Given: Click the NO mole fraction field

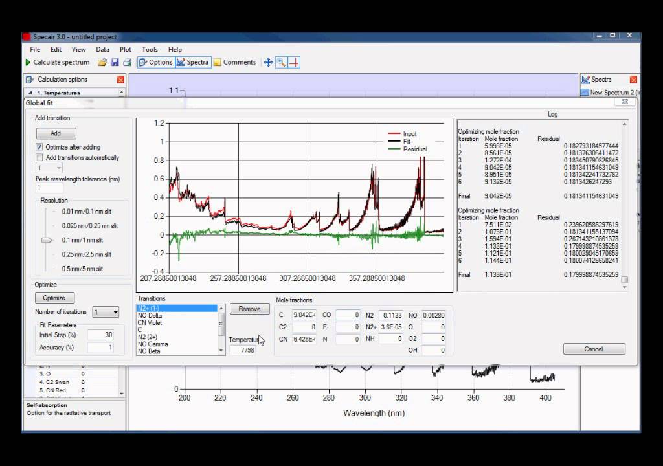Looking at the screenshot, I should (433, 315).
